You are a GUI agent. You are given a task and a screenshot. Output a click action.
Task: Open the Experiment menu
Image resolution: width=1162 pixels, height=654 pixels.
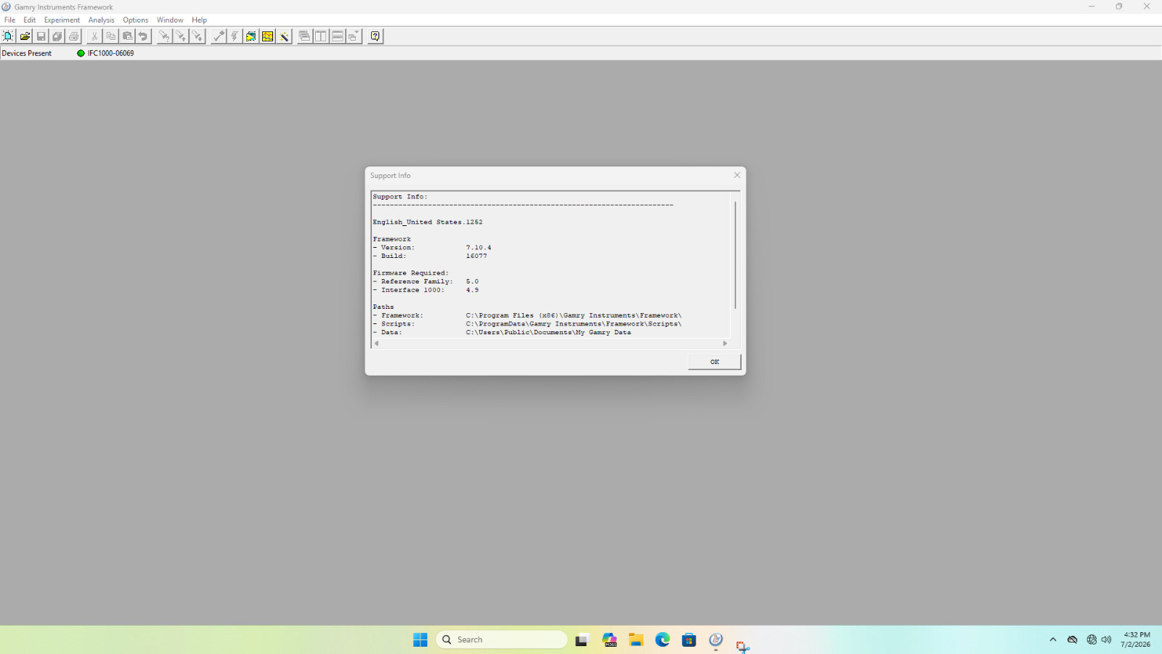coord(62,20)
